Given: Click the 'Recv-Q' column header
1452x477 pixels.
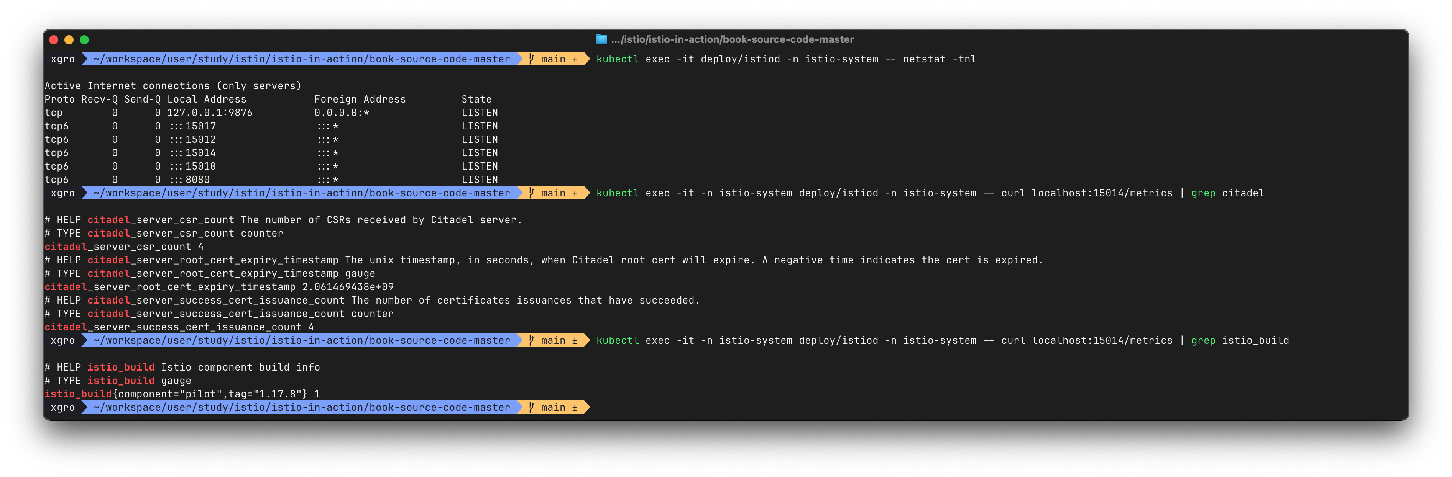Looking at the screenshot, I should pos(100,99).
